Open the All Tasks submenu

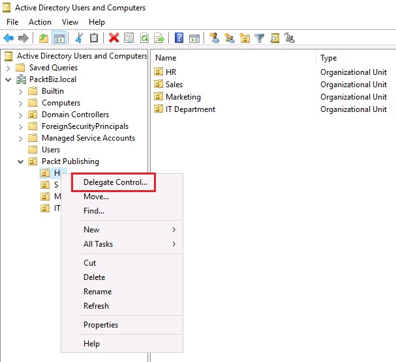(x=98, y=244)
